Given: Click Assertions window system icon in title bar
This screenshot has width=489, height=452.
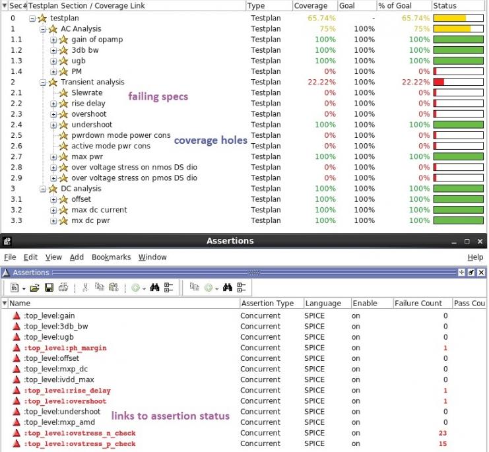Looking at the screenshot, I should (x=7, y=241).
